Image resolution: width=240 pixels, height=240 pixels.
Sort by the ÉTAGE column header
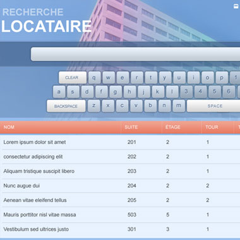click(182, 128)
